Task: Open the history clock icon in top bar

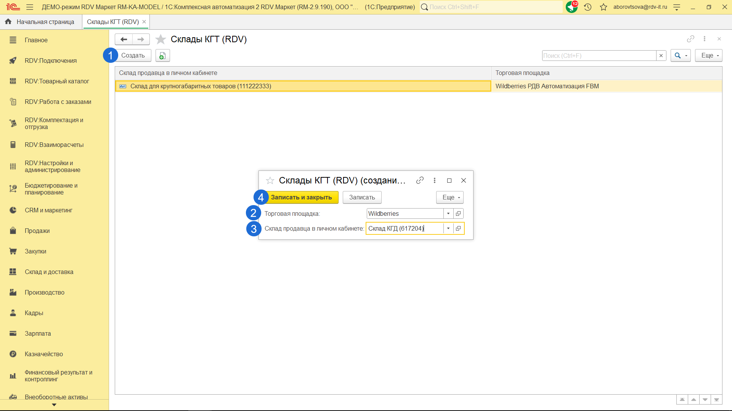Action: 588,7
